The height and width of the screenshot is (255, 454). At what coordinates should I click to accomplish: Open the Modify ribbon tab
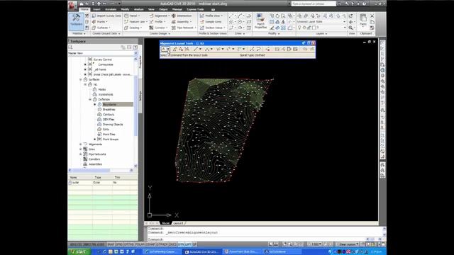125,9
